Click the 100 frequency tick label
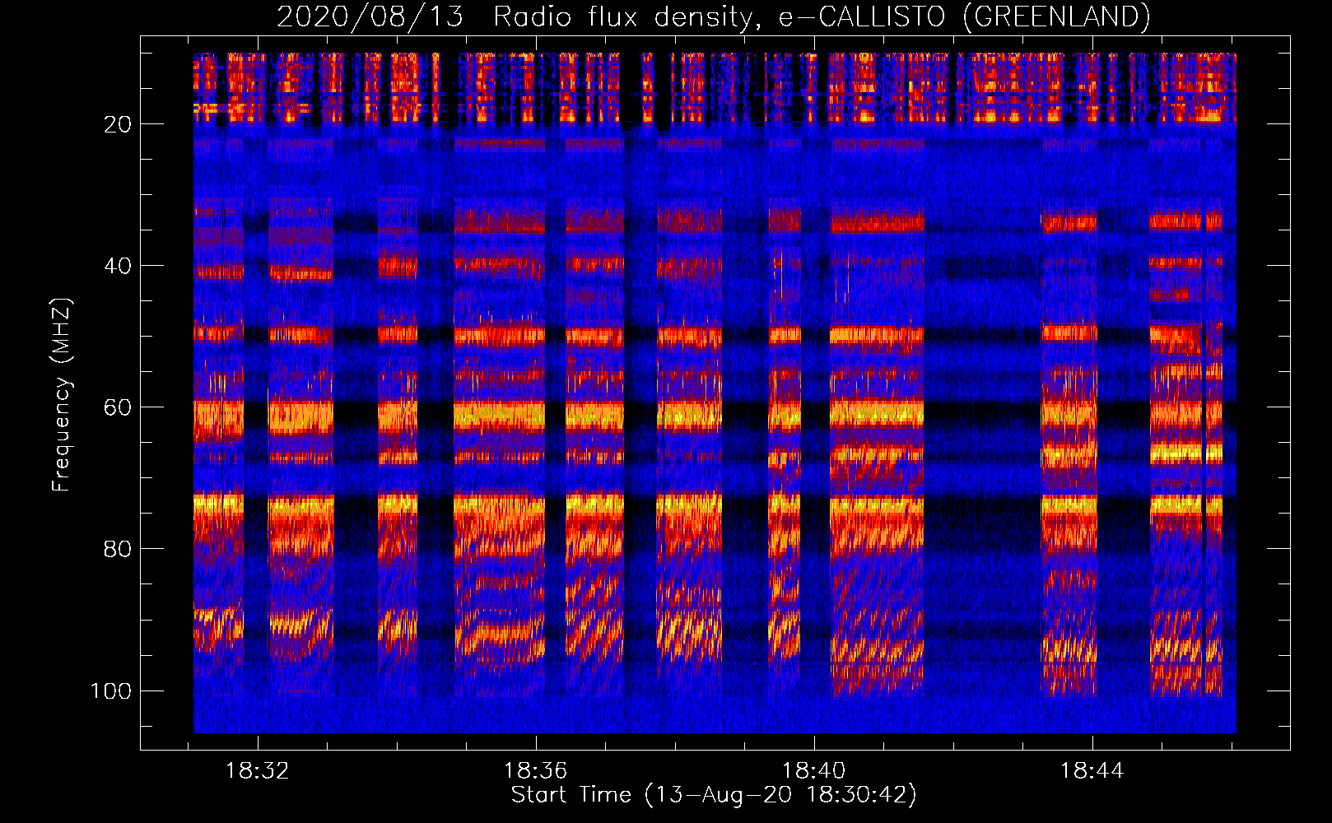 111,690
